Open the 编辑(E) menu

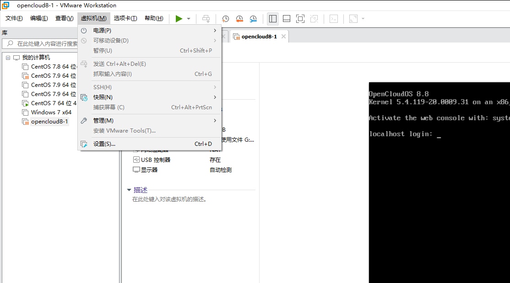click(x=39, y=18)
